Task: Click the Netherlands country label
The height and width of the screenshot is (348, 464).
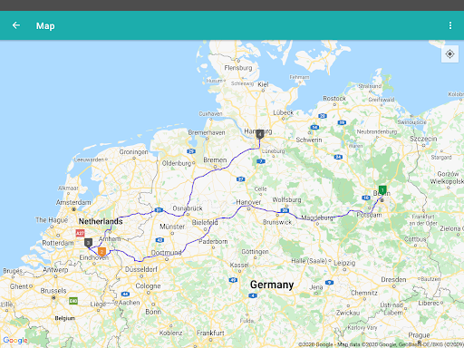Action: pos(101,221)
